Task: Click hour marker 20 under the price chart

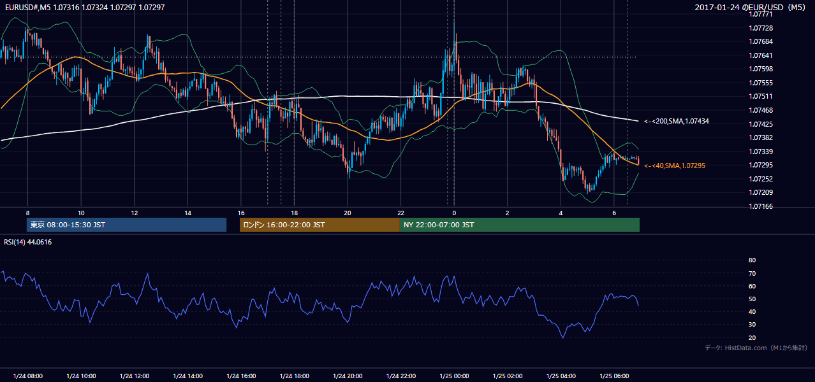Action: click(x=348, y=213)
